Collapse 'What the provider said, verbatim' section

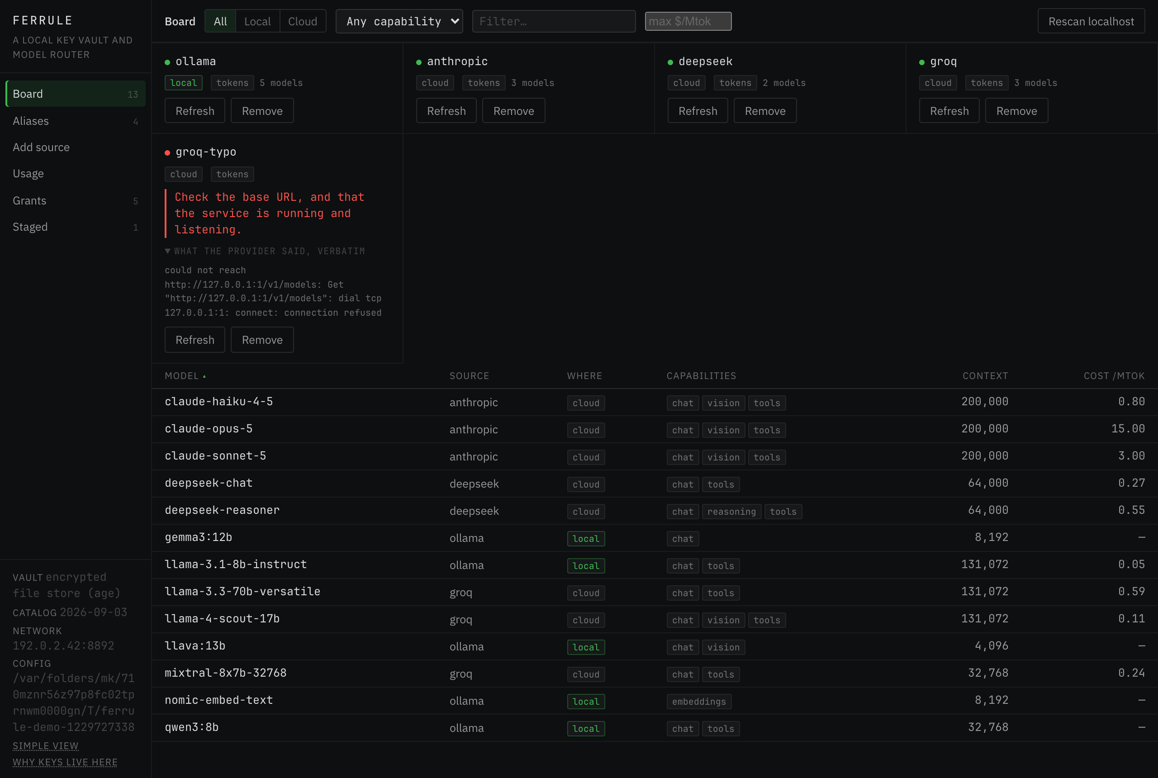pos(265,251)
